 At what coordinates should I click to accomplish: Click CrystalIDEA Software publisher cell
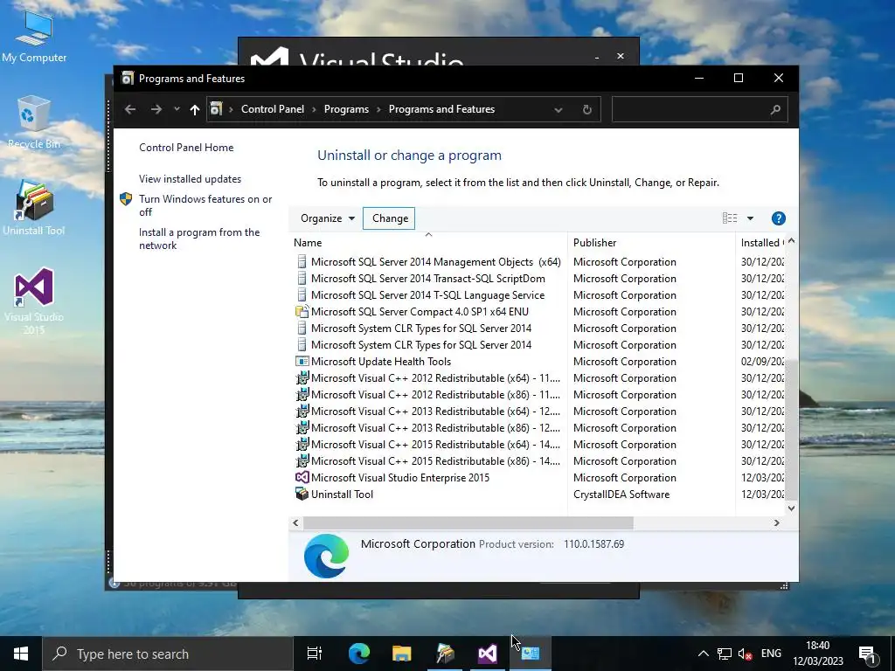point(621,495)
